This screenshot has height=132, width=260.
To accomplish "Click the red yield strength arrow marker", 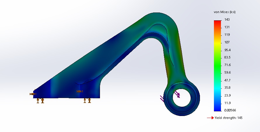I will 210,118.
